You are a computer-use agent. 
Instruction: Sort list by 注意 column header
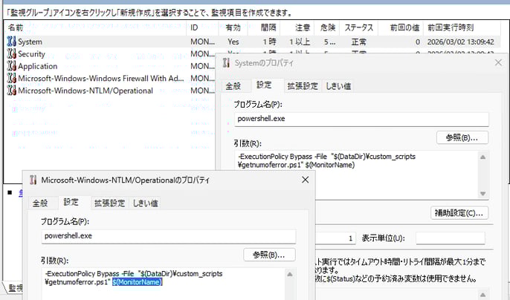pyautogui.click(x=297, y=27)
